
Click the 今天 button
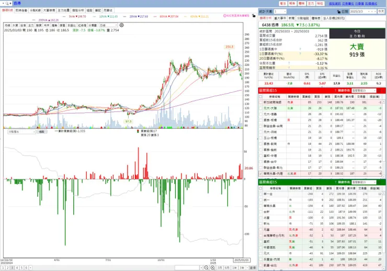(381, 12)
